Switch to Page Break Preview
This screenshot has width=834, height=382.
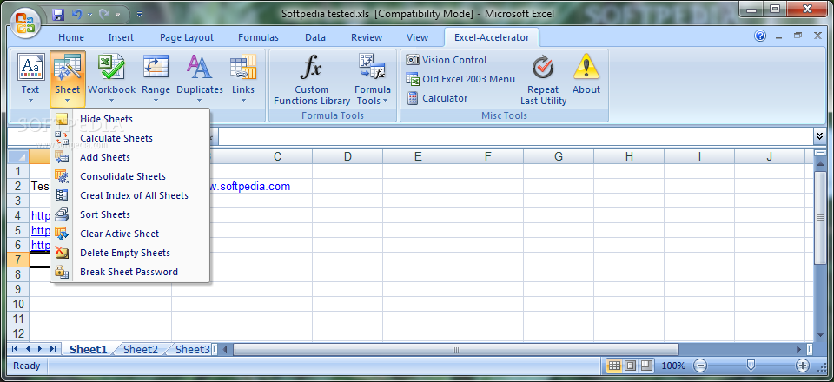646,366
